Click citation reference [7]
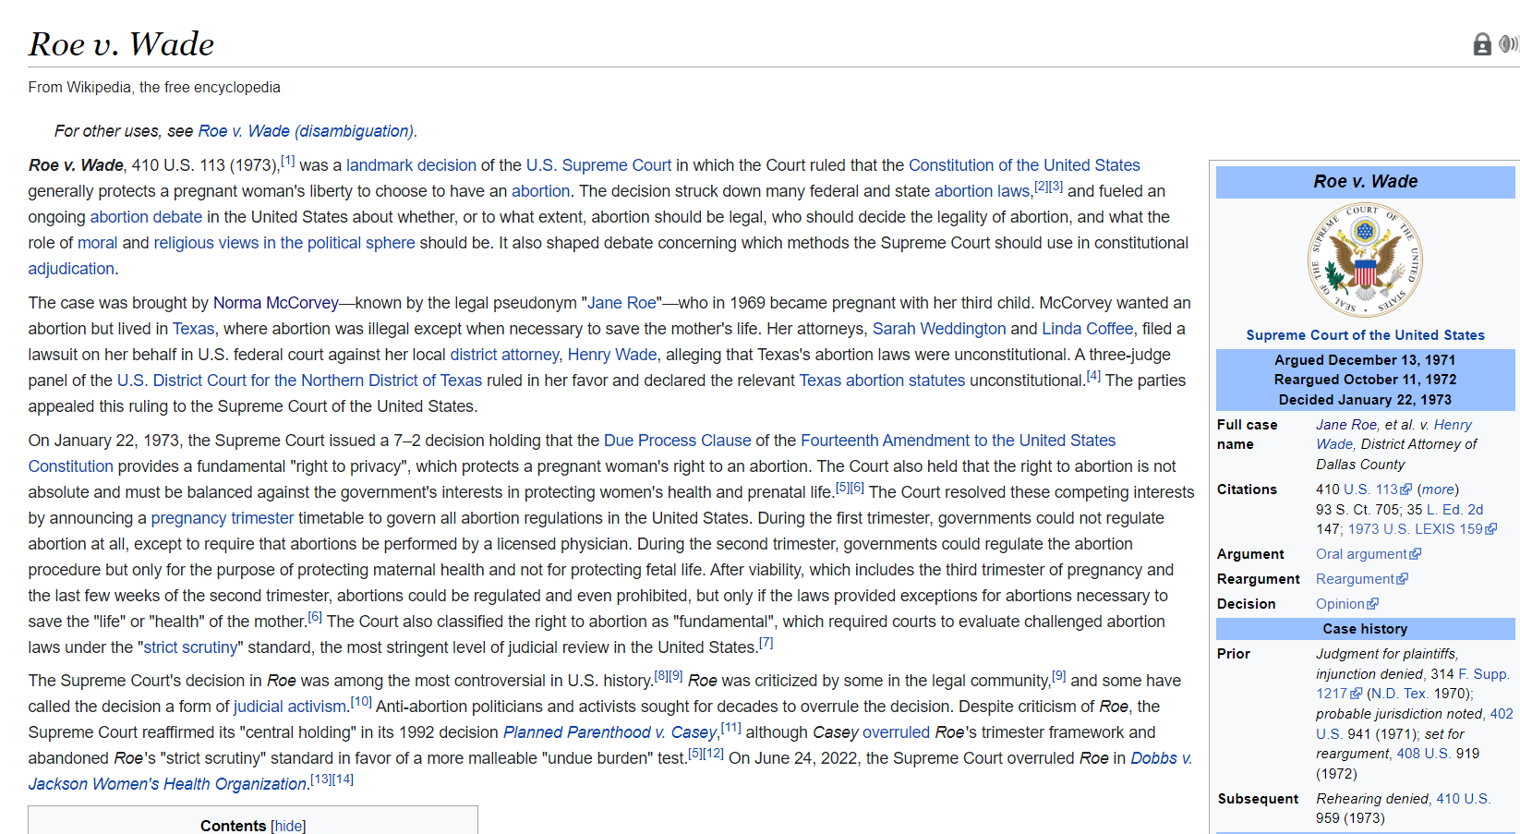Image resolution: width=1520 pixels, height=834 pixels. point(766,643)
